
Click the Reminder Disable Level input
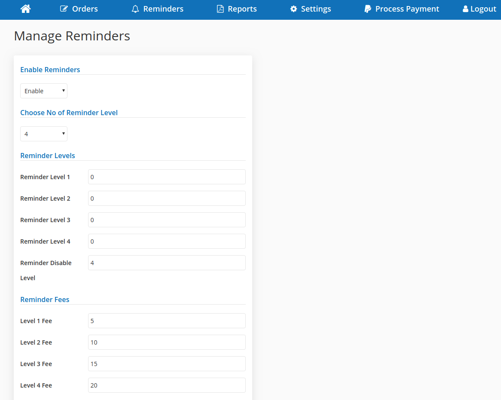coord(167,263)
